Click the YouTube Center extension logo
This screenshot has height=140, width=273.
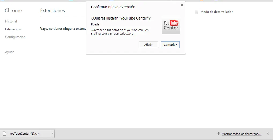point(171,25)
